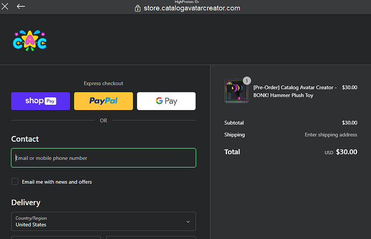
Task: Choose Google Pay express checkout
Action: 166,101
